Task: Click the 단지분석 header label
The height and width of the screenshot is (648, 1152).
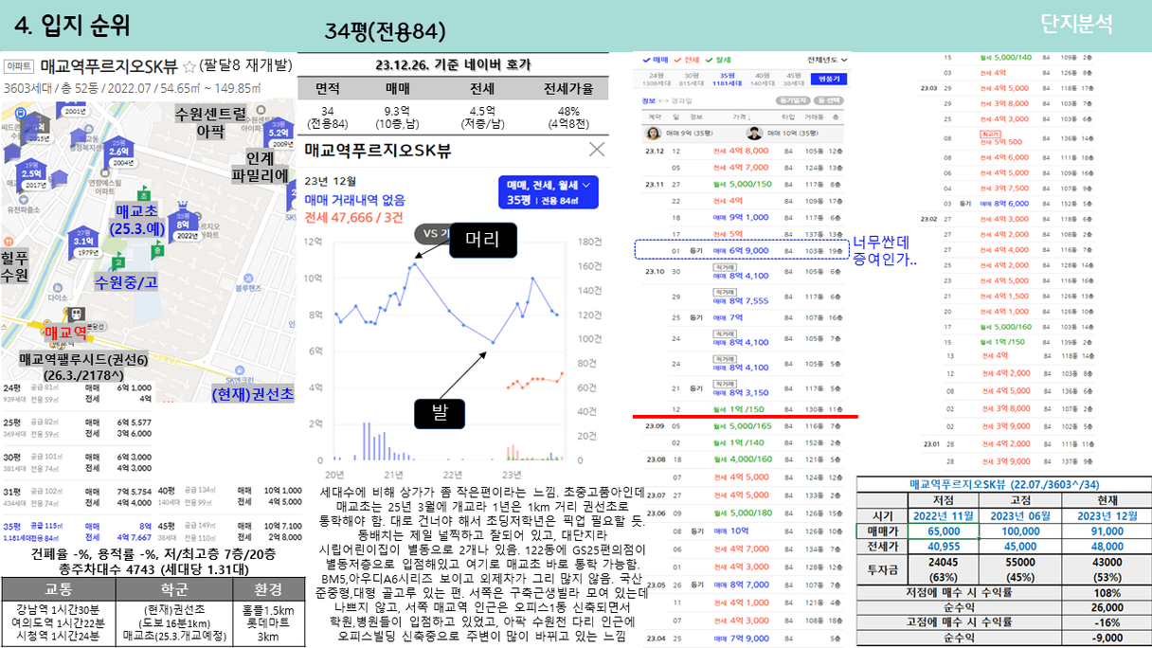Action: (x=1076, y=25)
